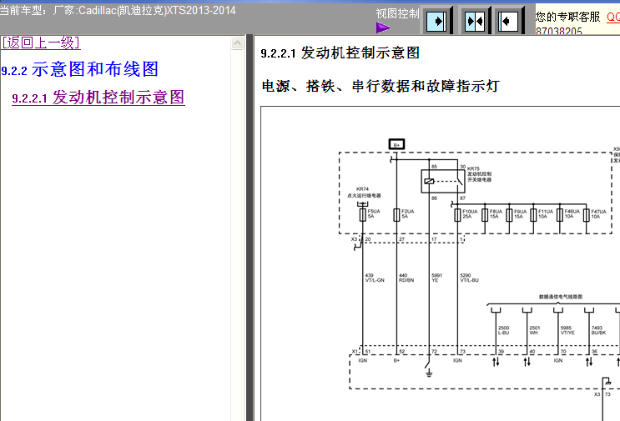The image size is (620, 421).
Task: Click the left-arrow view control icon
Action: tap(509, 20)
